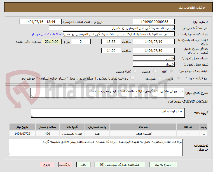Toggle اسناد خزانه اسلامی payment checkbox

tap(132, 78)
